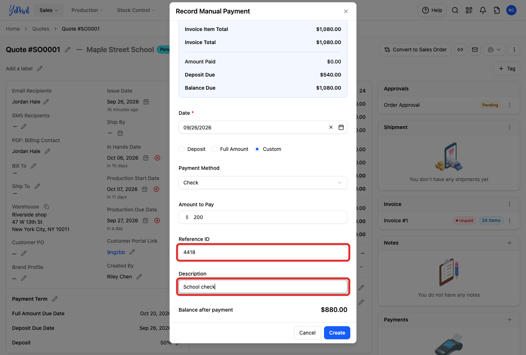Open Invoice #1 row options menu
This screenshot has width=526, height=355.
coord(510,221)
